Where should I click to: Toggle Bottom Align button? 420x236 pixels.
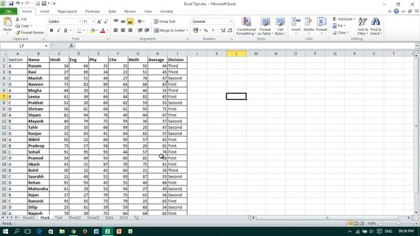coord(130,22)
